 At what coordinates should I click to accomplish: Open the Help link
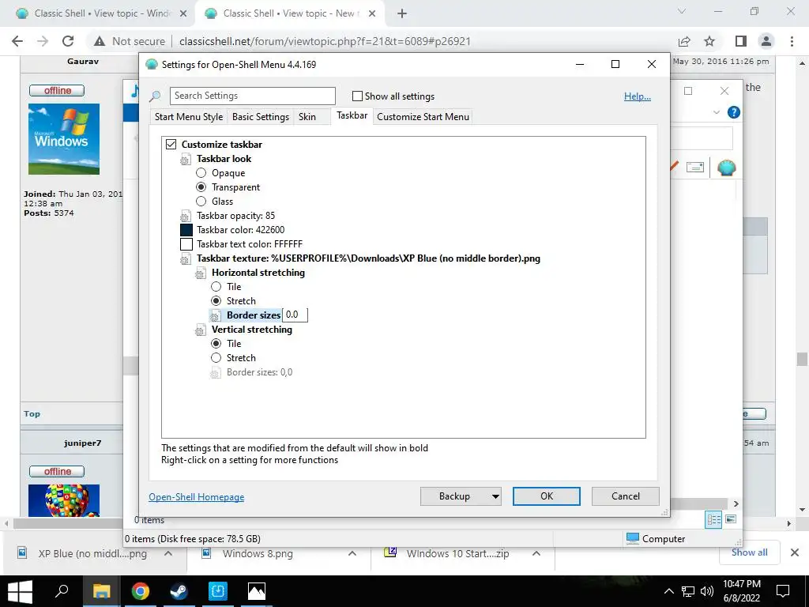[x=638, y=96]
